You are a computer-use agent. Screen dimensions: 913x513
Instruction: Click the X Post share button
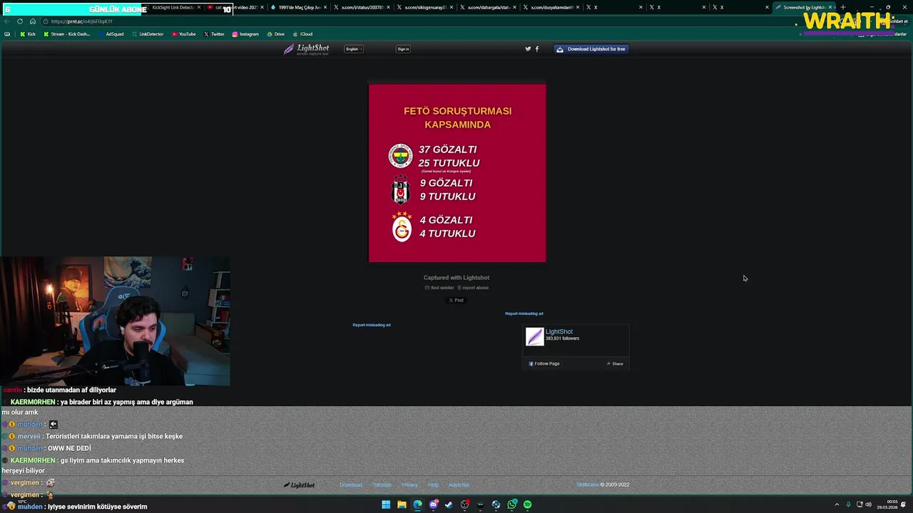tap(456, 300)
